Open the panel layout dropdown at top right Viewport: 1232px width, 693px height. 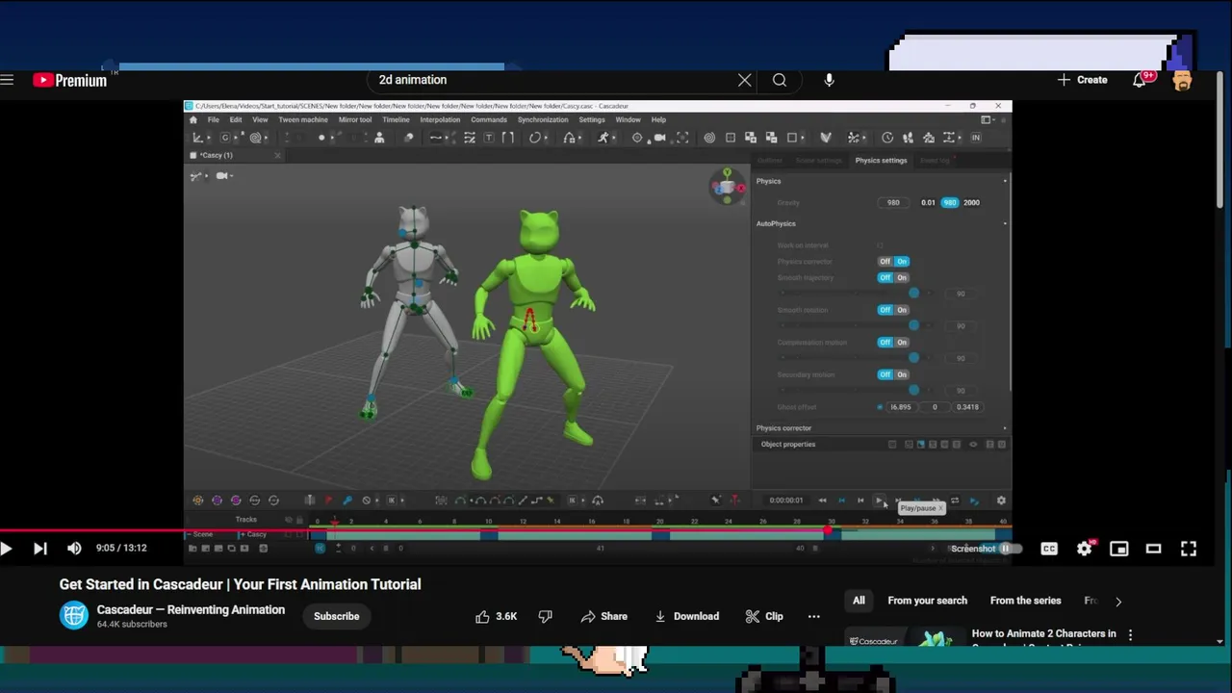pyautogui.click(x=989, y=120)
